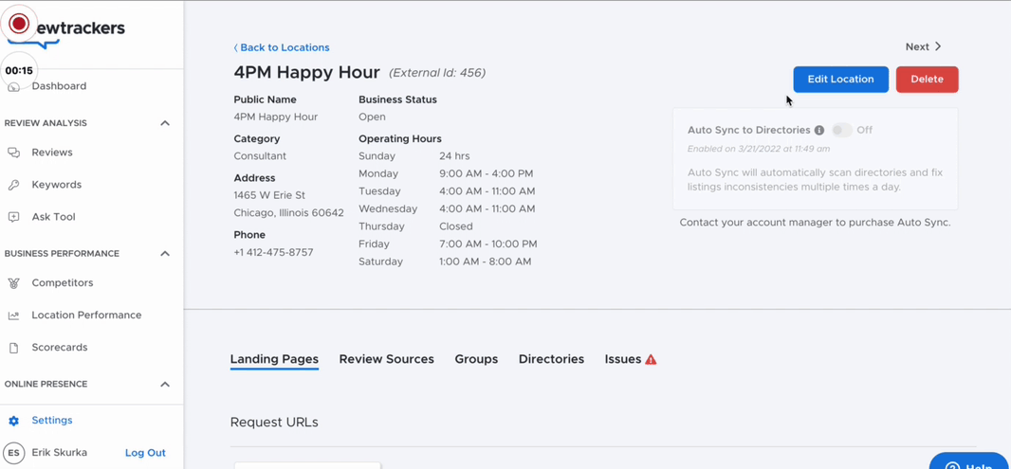Click the Settings gear icon

tap(13, 421)
